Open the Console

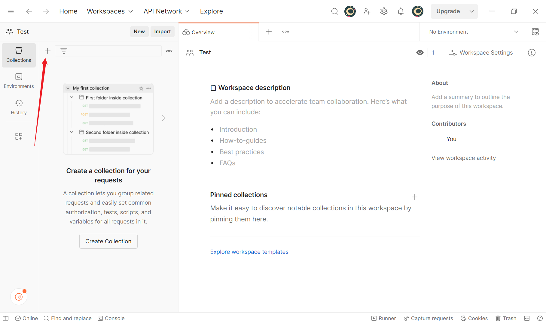(111, 318)
